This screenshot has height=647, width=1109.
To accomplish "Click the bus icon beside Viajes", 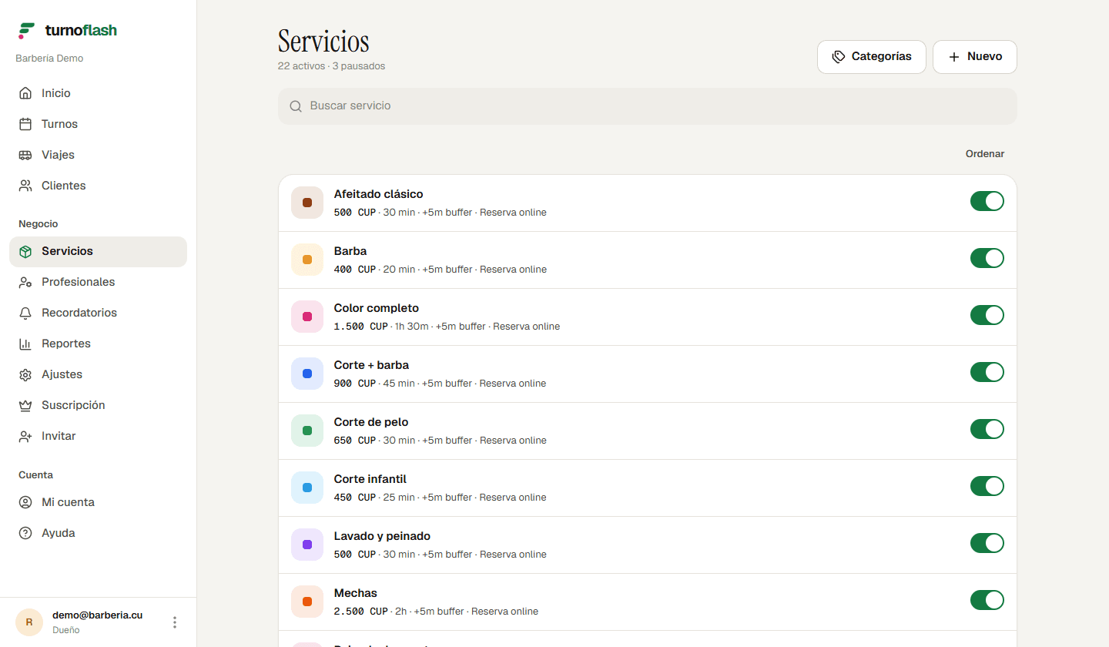I will [25, 155].
